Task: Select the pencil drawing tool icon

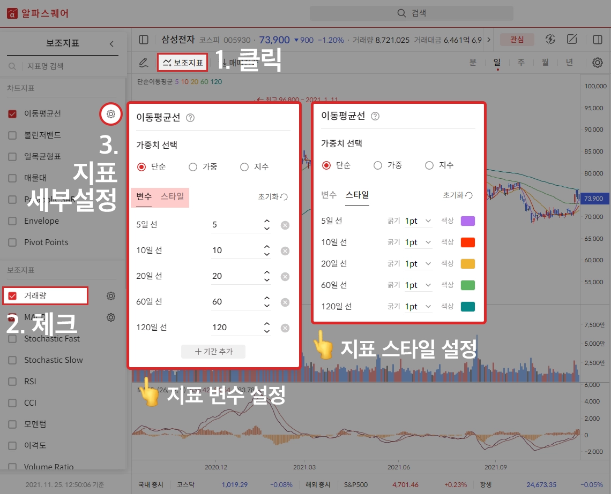Action: click(144, 63)
